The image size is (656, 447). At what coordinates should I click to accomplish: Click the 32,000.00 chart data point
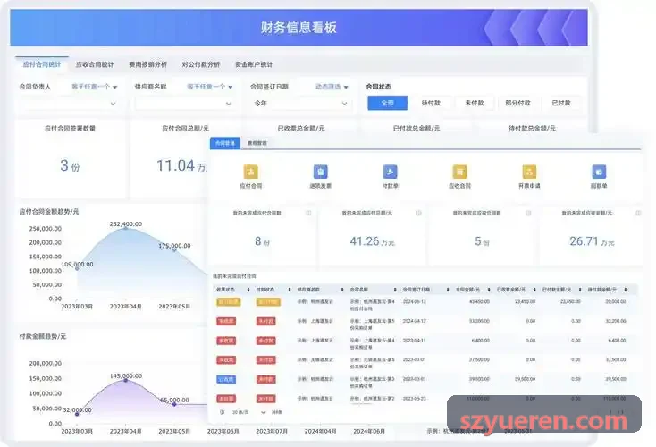point(77,414)
